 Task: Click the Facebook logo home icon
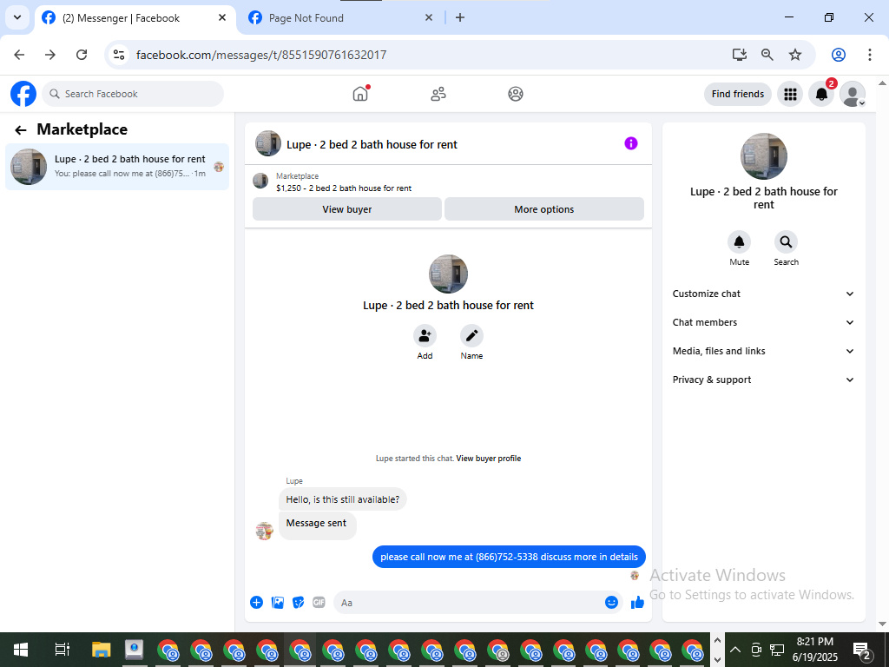tap(23, 94)
